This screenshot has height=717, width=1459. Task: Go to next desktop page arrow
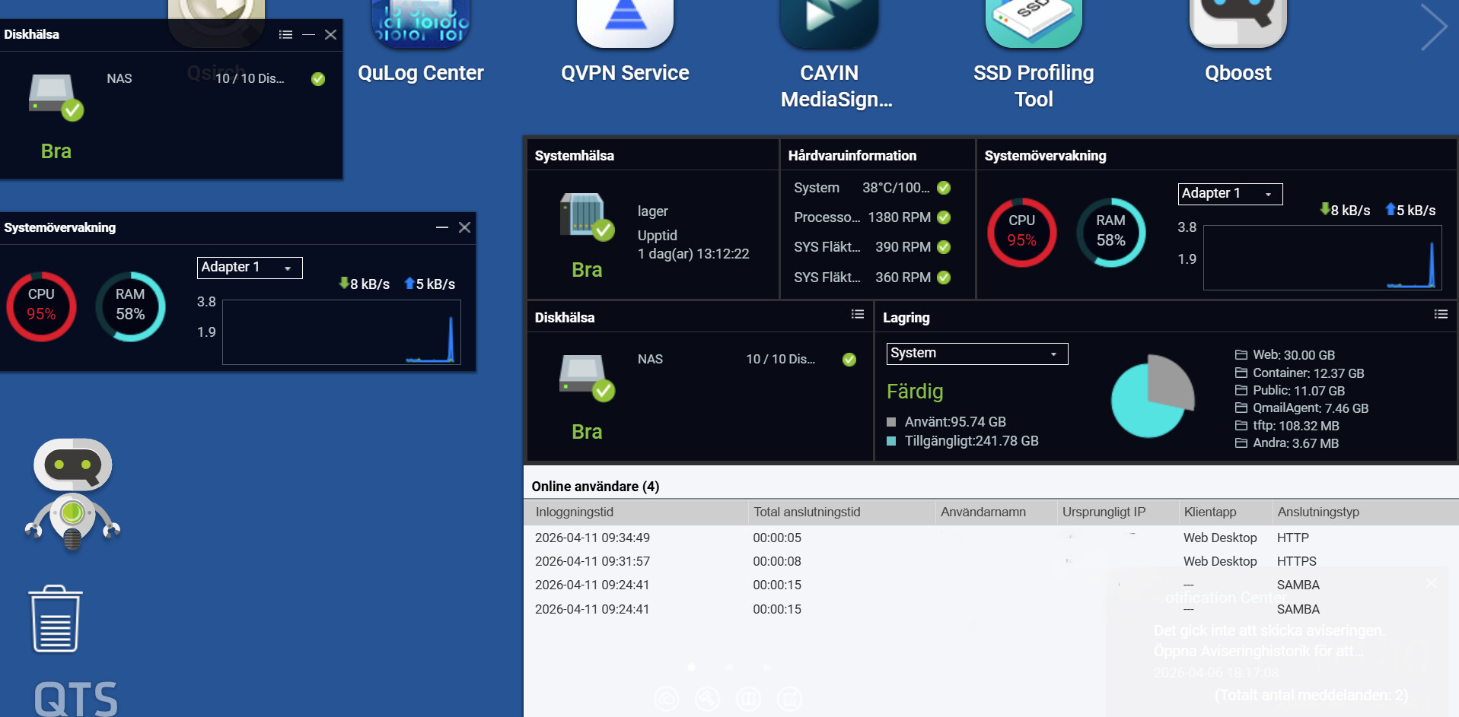point(1433,27)
